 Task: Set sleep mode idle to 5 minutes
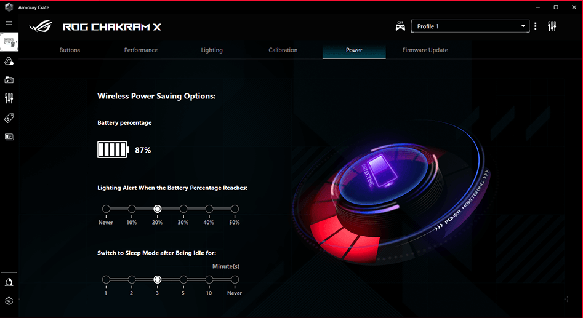pyautogui.click(x=183, y=279)
